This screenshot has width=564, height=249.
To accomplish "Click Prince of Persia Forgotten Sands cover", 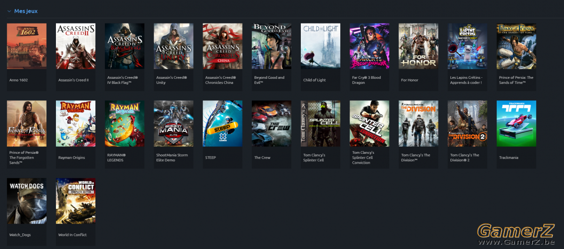I will [x=27, y=123].
